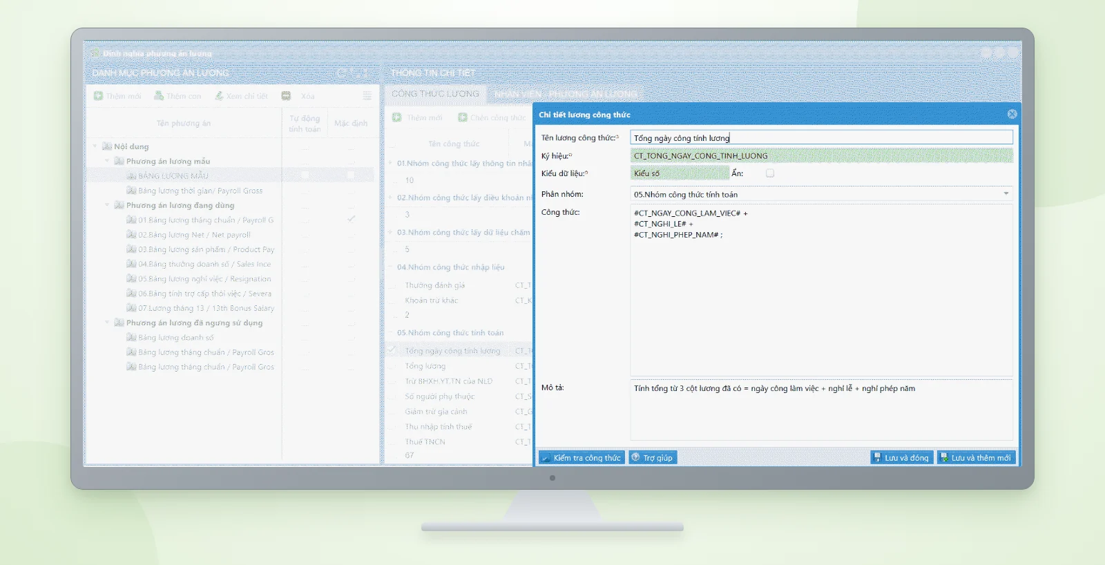The width and height of the screenshot is (1105, 565).
Task: Open the list menu icon beside Xóa
Action: click(367, 95)
